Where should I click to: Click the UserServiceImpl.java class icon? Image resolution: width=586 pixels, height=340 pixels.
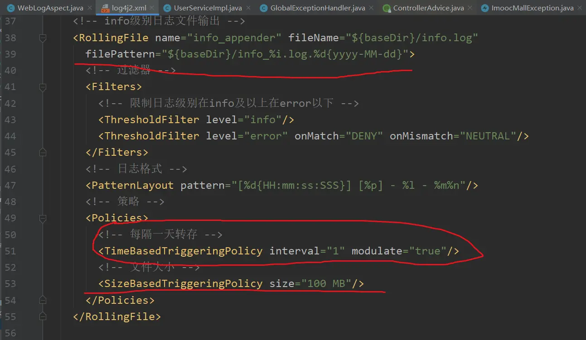167,8
